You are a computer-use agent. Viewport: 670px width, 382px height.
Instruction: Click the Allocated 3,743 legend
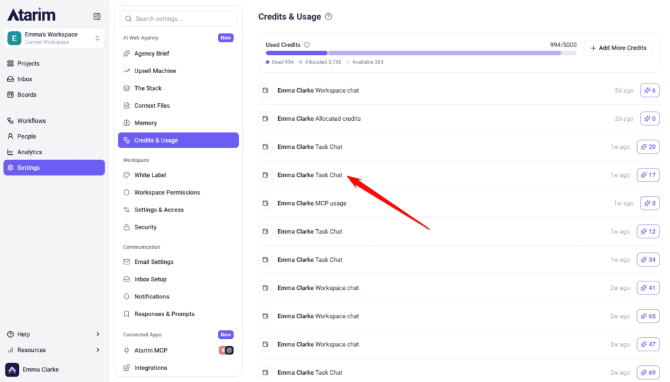pos(320,62)
